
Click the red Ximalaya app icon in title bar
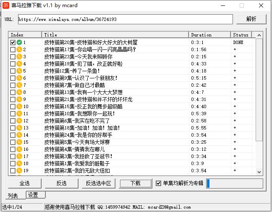[6, 5]
